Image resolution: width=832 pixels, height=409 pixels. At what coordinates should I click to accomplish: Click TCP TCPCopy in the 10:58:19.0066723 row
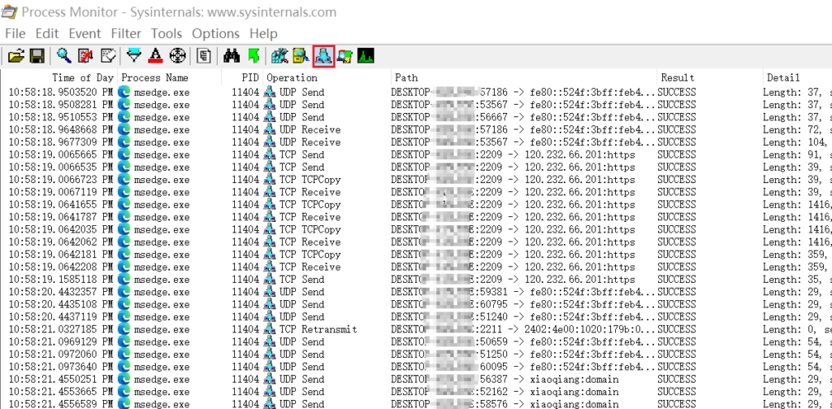[310, 180]
